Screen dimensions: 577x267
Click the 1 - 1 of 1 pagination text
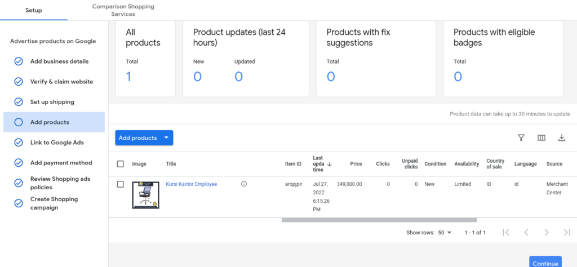474,233
